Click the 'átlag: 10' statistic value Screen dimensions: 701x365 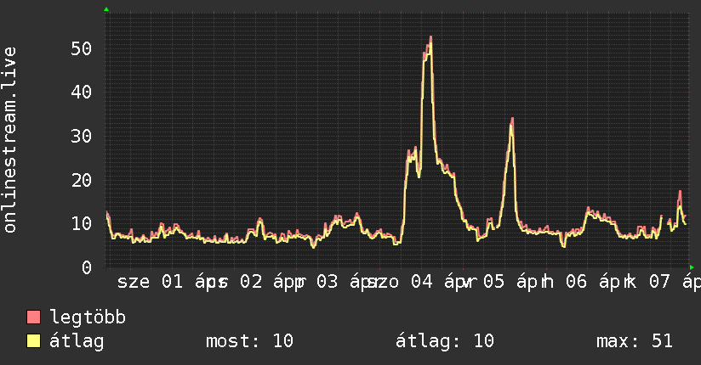pos(445,341)
